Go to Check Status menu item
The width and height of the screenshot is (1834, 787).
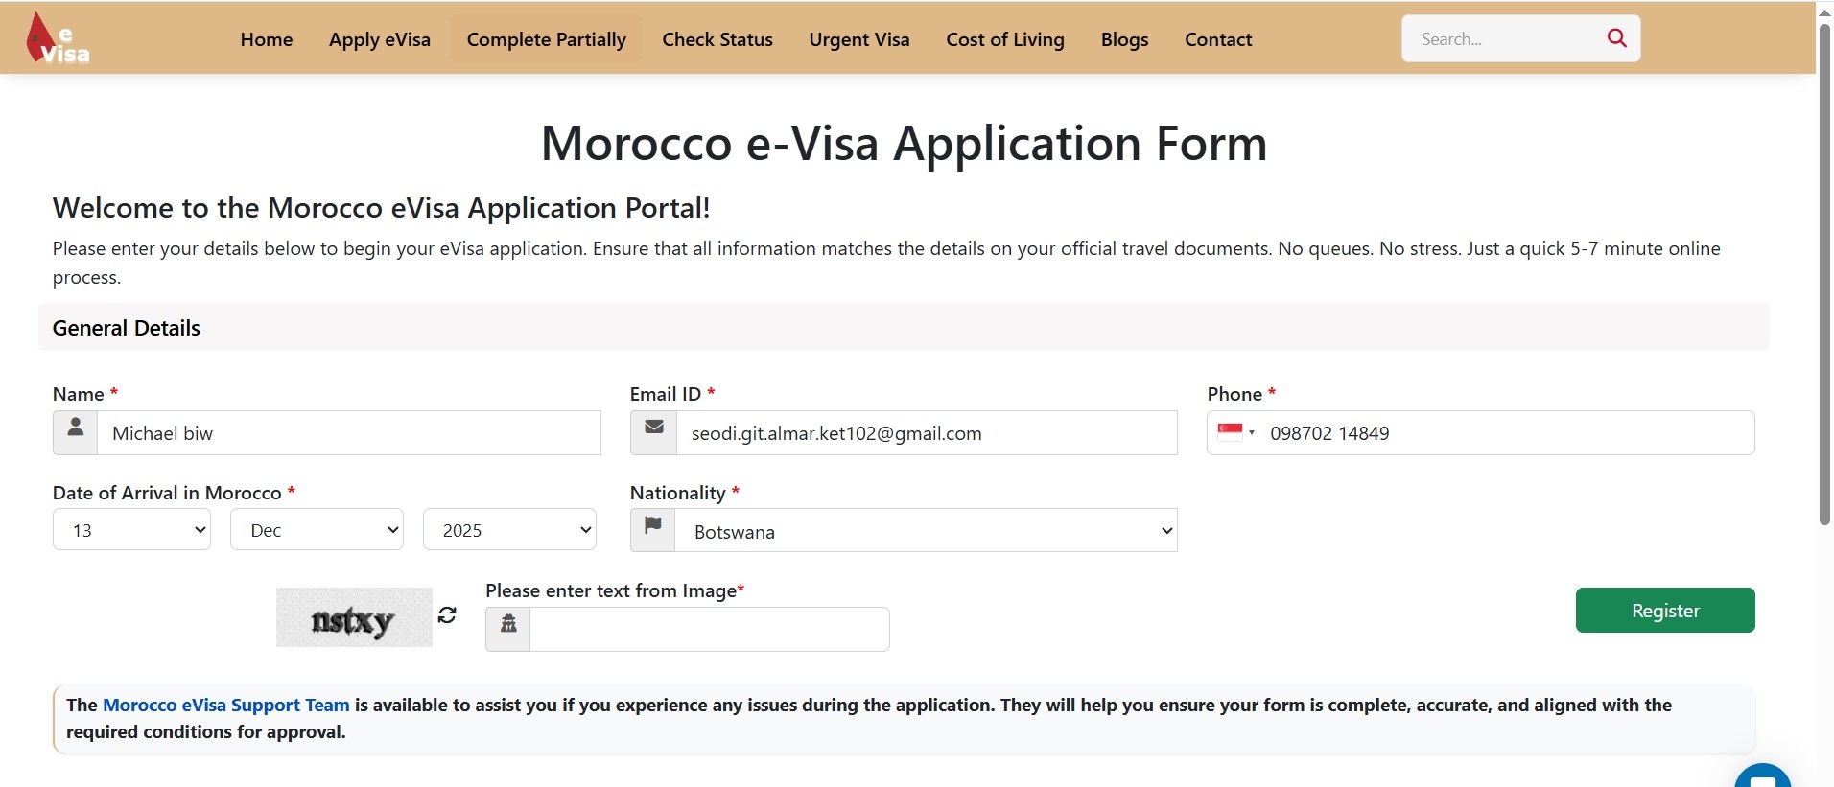tap(717, 39)
